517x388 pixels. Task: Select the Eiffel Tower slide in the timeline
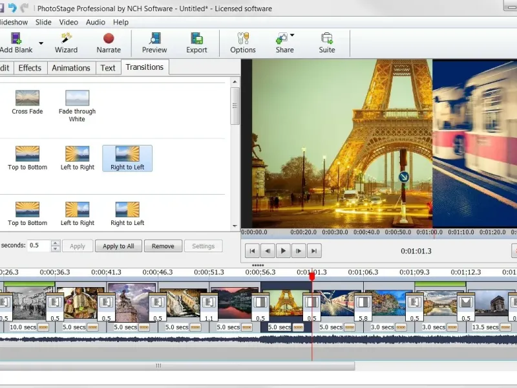(x=286, y=302)
